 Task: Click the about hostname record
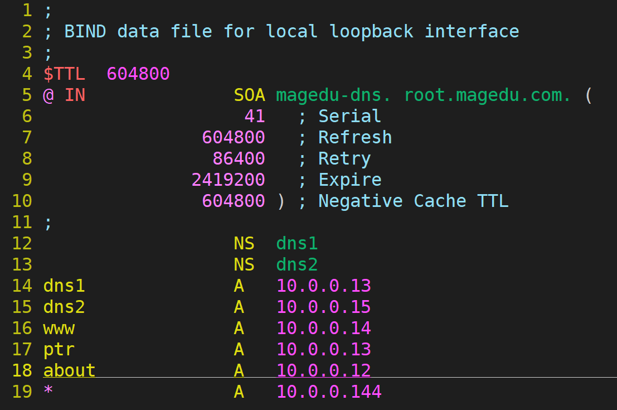click(69, 370)
